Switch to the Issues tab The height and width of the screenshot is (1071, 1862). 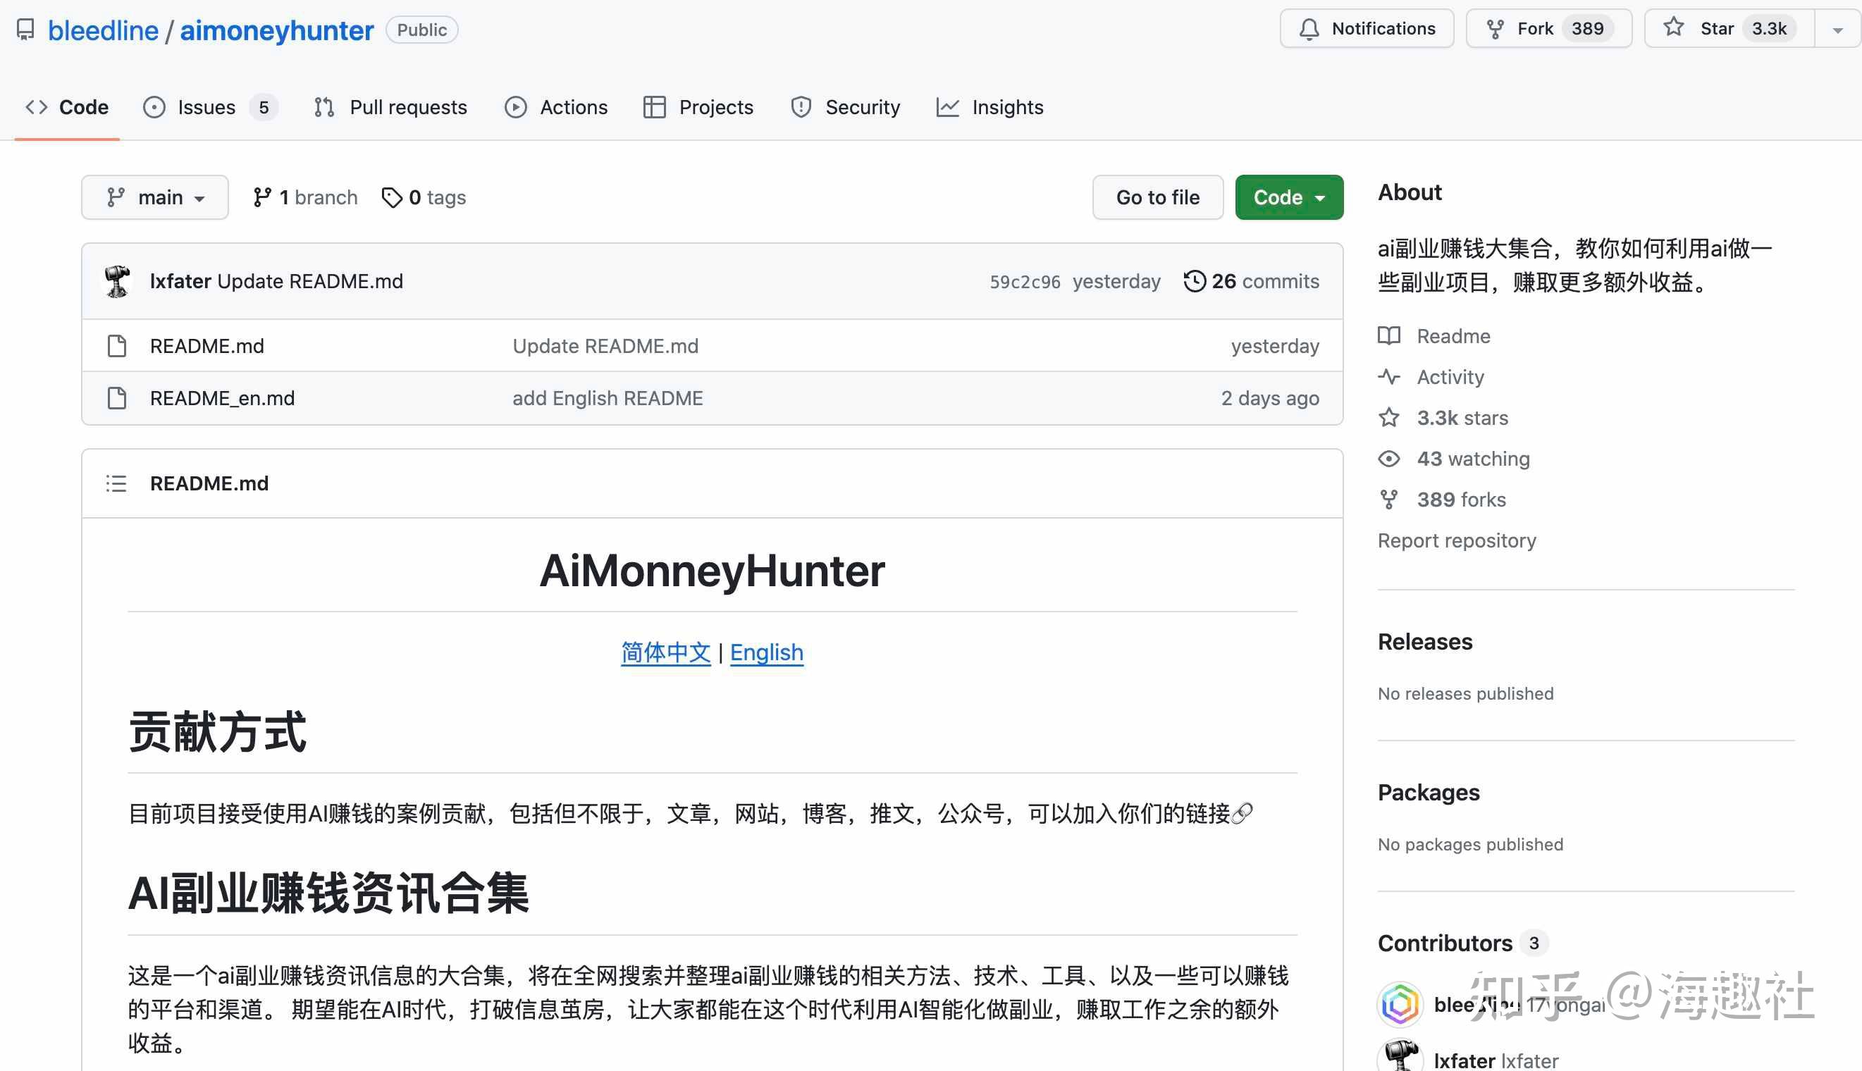[205, 107]
